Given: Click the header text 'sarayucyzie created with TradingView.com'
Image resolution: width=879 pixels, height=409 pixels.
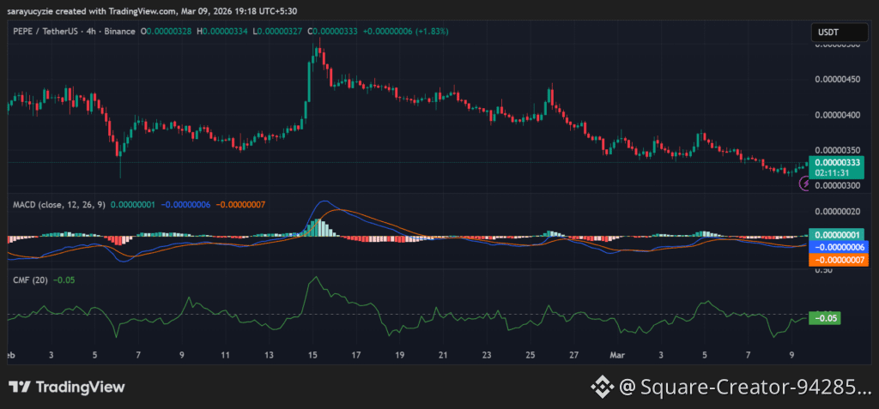Looking at the screenshot, I should point(91,10).
